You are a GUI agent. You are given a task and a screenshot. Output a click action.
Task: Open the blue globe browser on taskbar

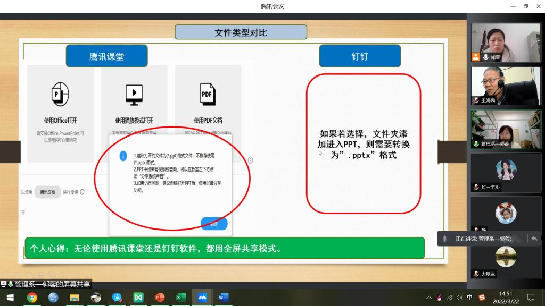pyautogui.click(x=53, y=297)
